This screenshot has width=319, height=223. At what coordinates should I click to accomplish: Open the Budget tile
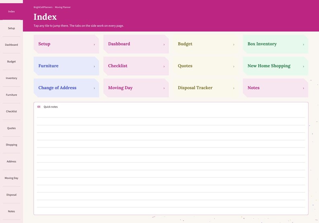[206, 44]
